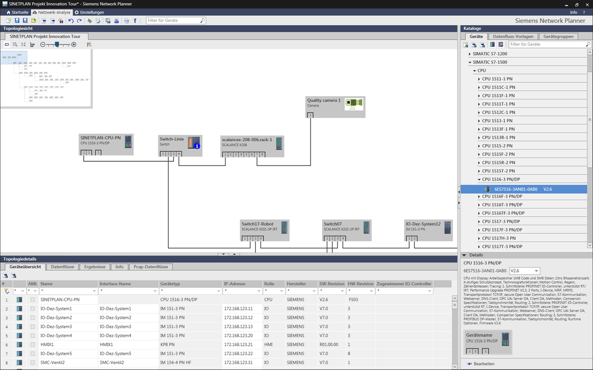The width and height of the screenshot is (593, 370).
Task: Click the blue undo arrow
Action: [x=71, y=21]
